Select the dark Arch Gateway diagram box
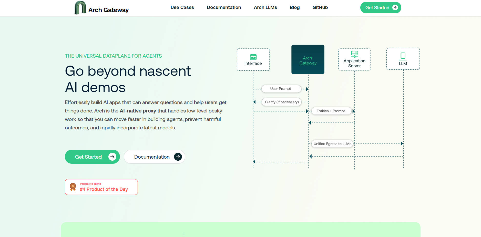The height and width of the screenshot is (237, 481). click(x=308, y=59)
